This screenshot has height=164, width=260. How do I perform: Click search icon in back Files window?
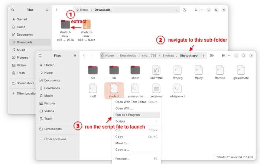(13, 10)
